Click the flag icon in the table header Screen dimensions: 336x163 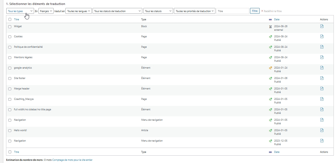(270, 19)
